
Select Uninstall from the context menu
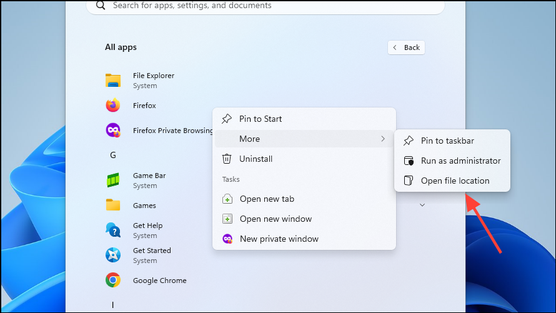pyautogui.click(x=304, y=159)
